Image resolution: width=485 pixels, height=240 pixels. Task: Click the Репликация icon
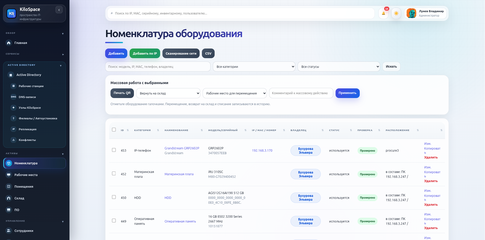(x=13, y=129)
